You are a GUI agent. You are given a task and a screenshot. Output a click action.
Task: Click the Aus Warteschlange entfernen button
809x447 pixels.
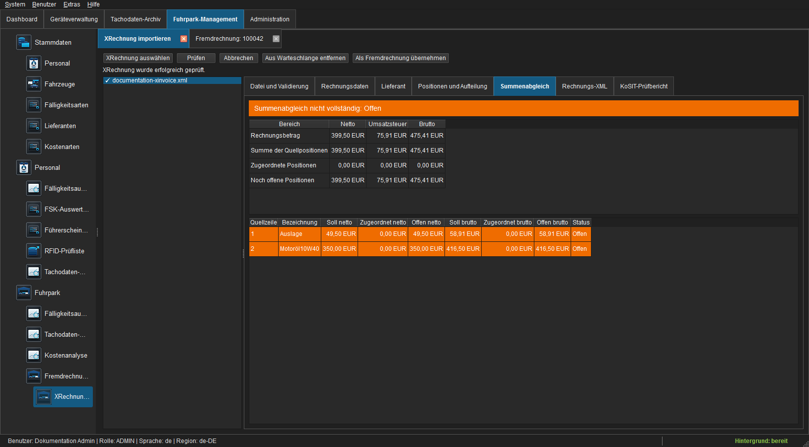click(305, 58)
